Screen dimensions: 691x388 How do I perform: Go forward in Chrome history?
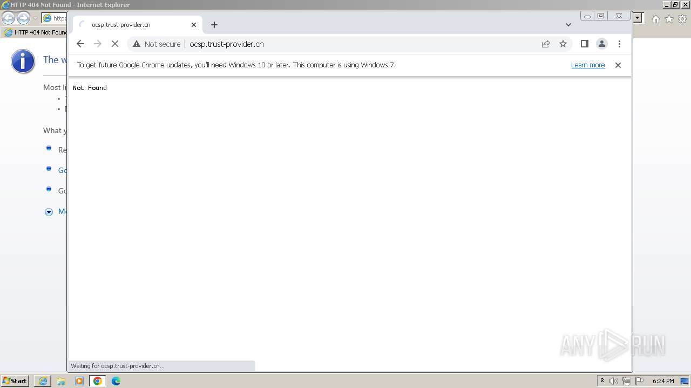tap(98, 44)
